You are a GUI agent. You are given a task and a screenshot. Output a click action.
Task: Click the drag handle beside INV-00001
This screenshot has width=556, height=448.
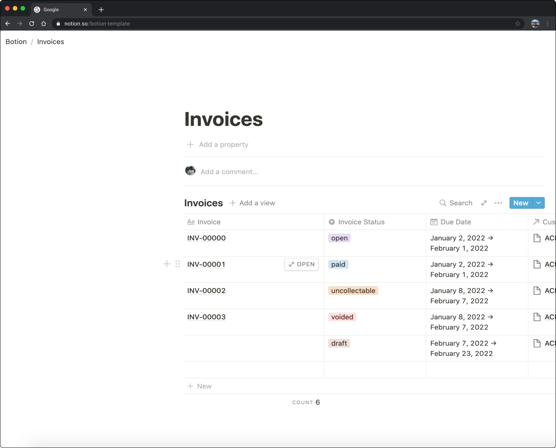click(x=178, y=264)
